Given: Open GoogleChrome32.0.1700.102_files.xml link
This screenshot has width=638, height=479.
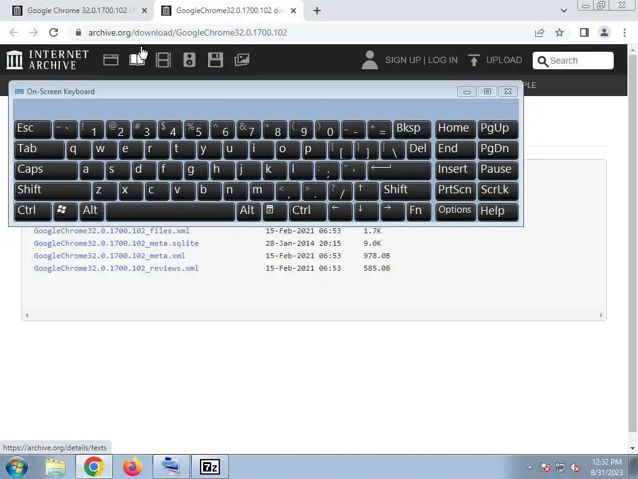Looking at the screenshot, I should [112, 231].
